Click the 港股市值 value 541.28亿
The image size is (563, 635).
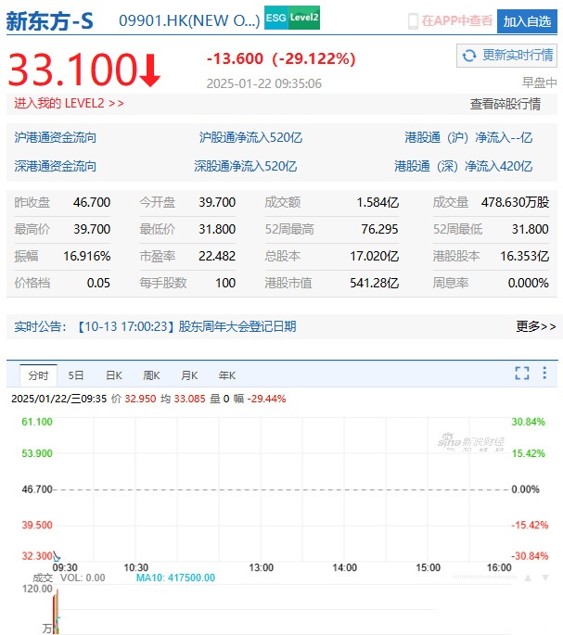click(x=374, y=283)
